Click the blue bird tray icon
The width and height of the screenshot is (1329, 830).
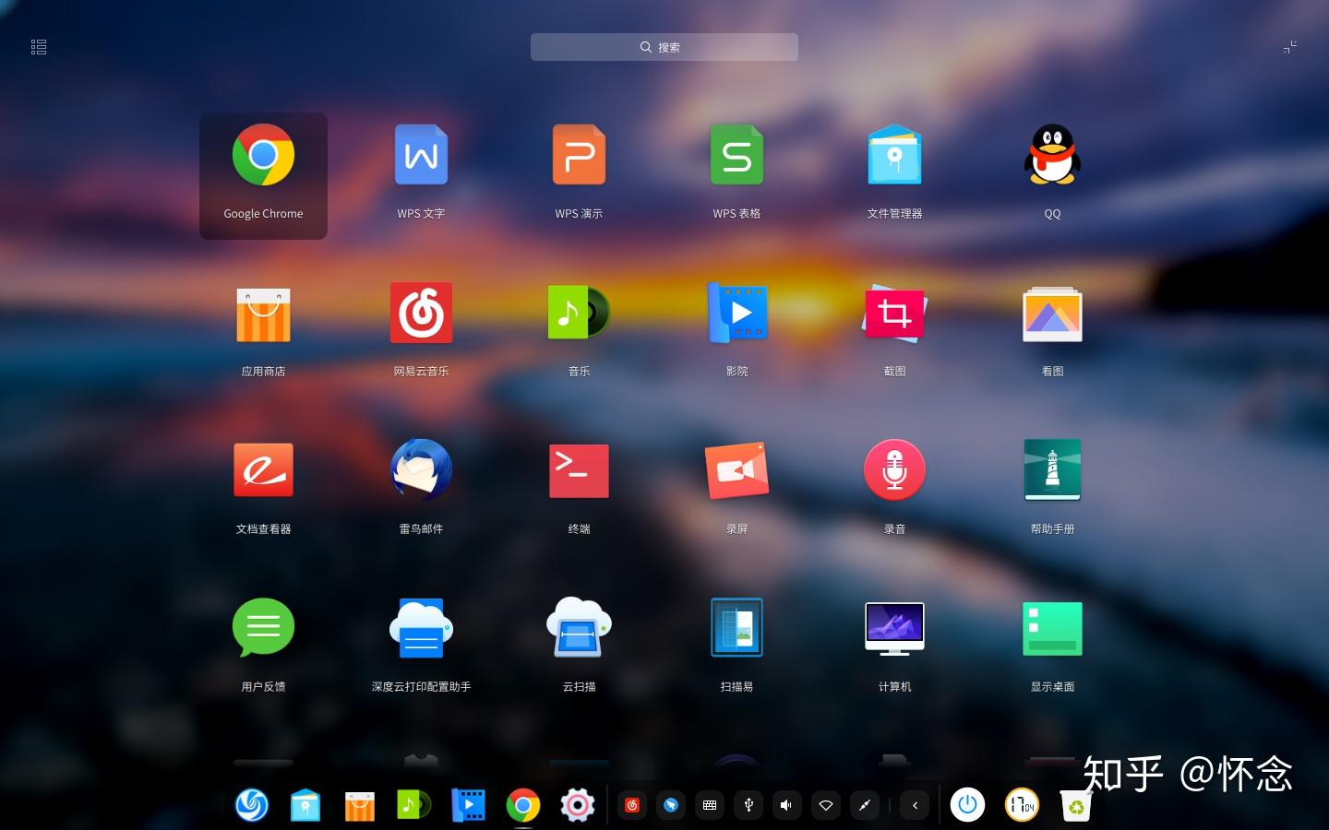(671, 805)
